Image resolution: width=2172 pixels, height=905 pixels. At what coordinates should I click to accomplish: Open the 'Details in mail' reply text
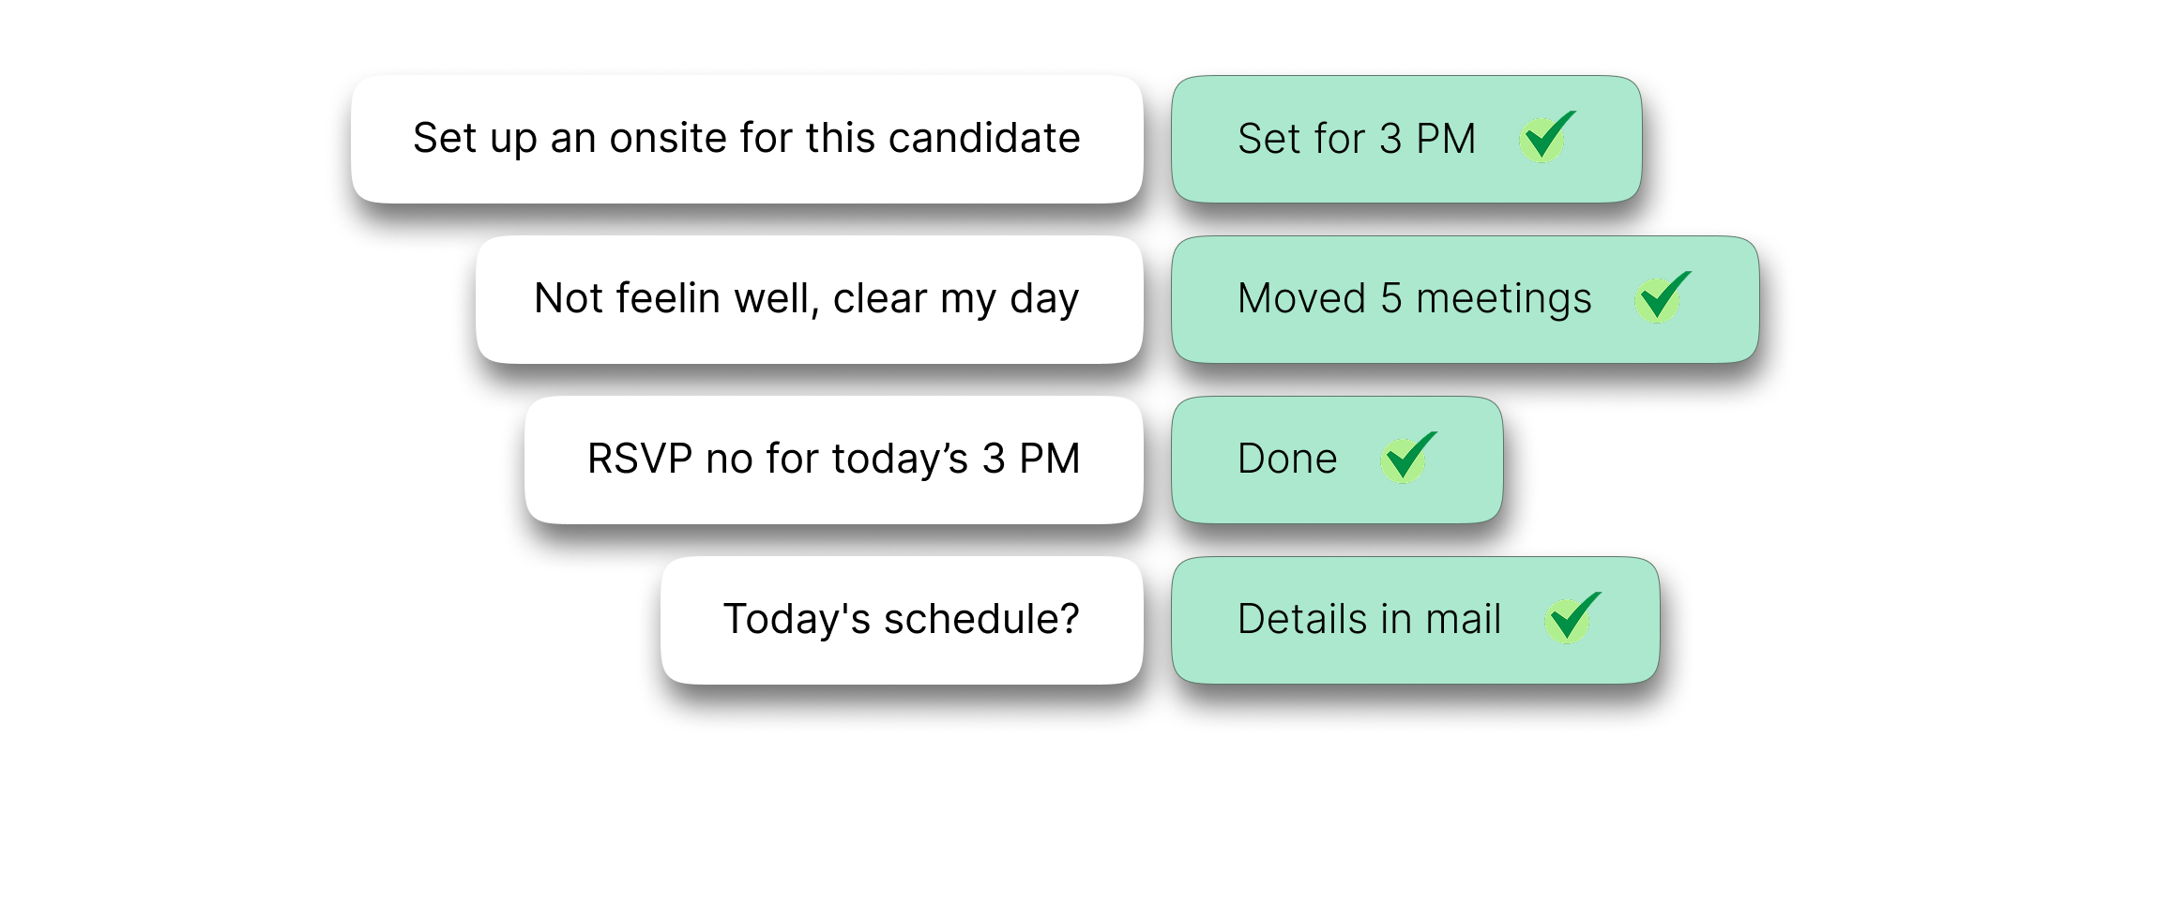[x=1369, y=620]
